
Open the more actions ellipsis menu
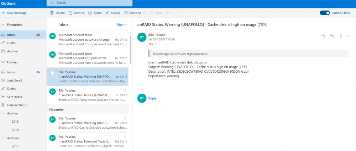point(169,13)
